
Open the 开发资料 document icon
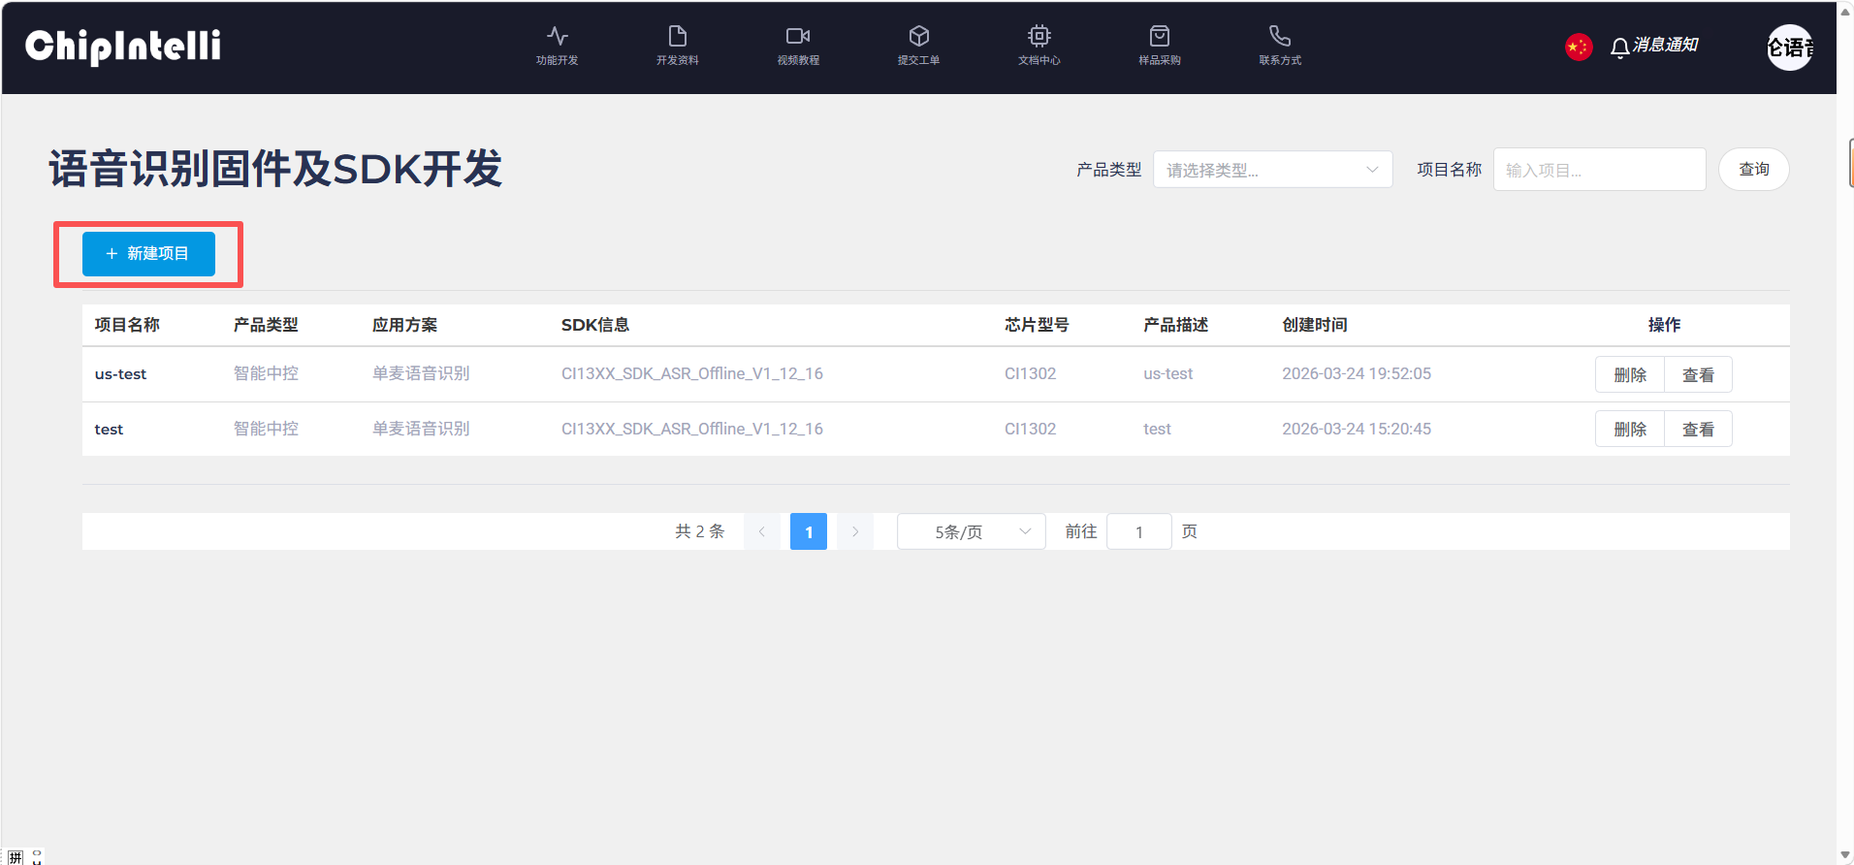[677, 36]
